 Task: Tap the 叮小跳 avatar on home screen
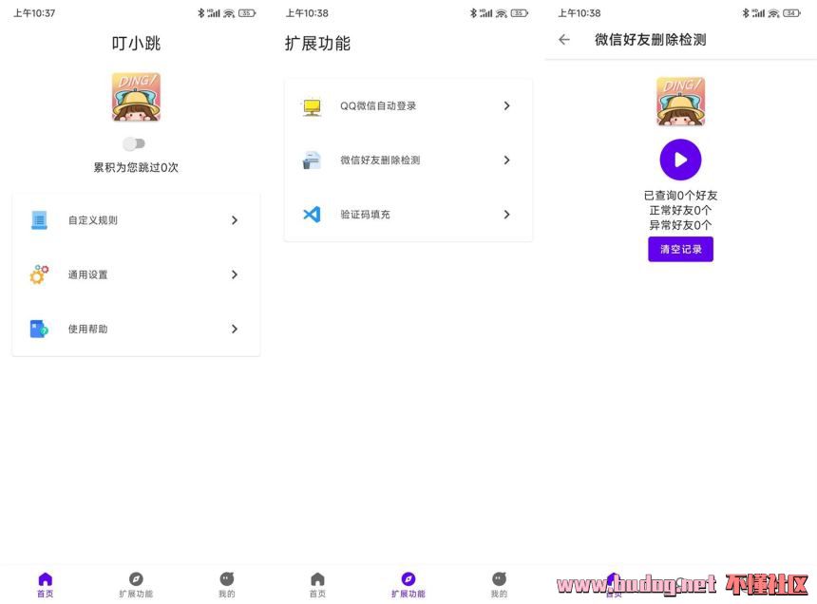pos(136,97)
